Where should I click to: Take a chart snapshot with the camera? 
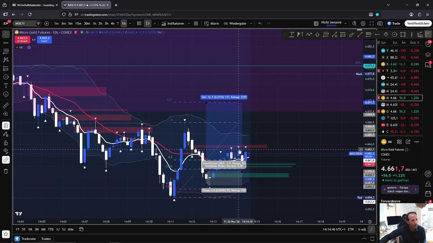(380, 23)
